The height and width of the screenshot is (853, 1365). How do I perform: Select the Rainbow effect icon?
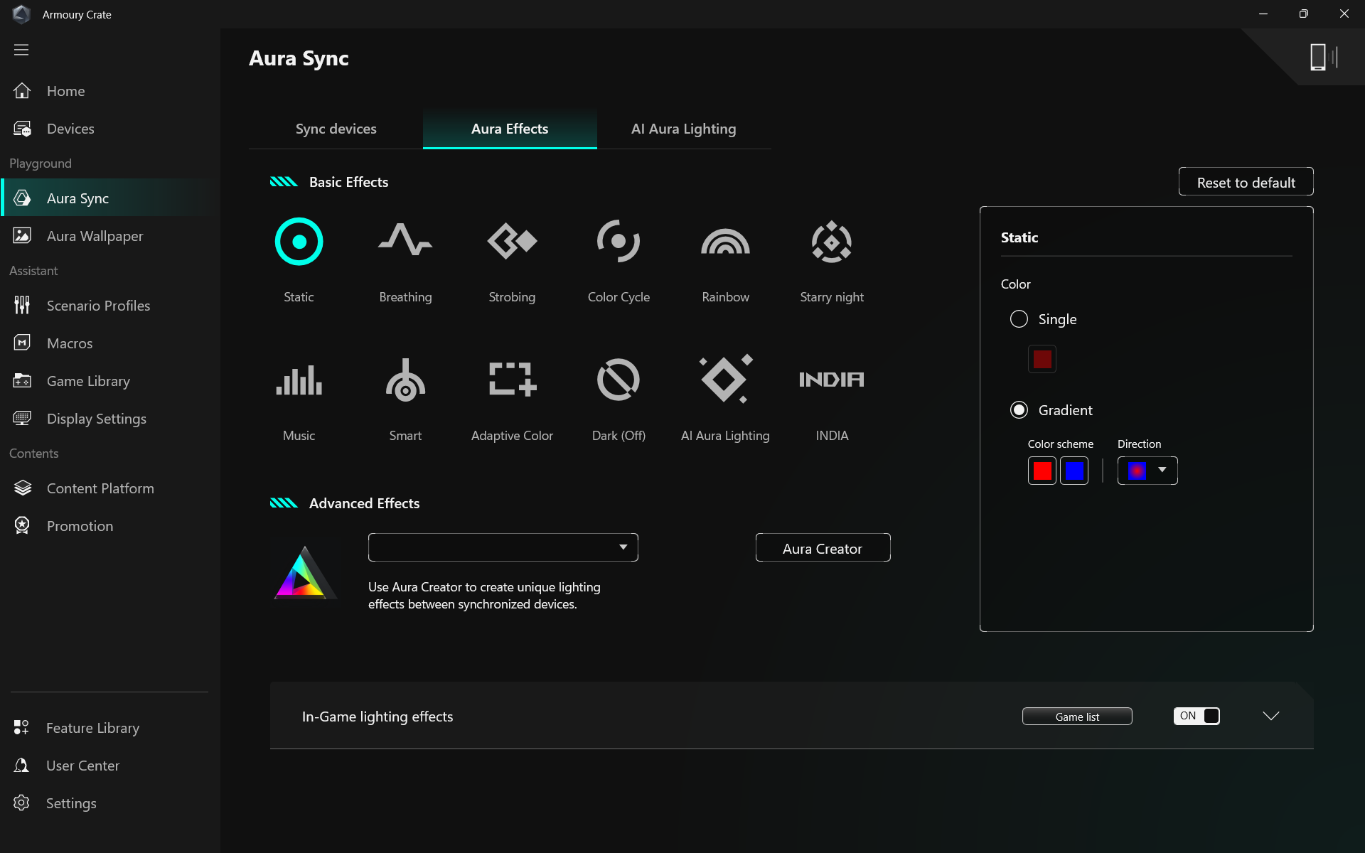coord(725,242)
